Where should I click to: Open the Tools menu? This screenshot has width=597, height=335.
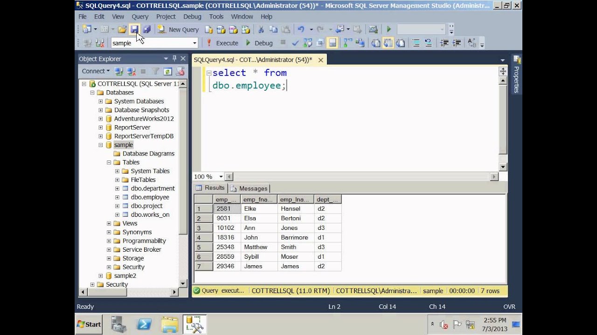tap(216, 16)
